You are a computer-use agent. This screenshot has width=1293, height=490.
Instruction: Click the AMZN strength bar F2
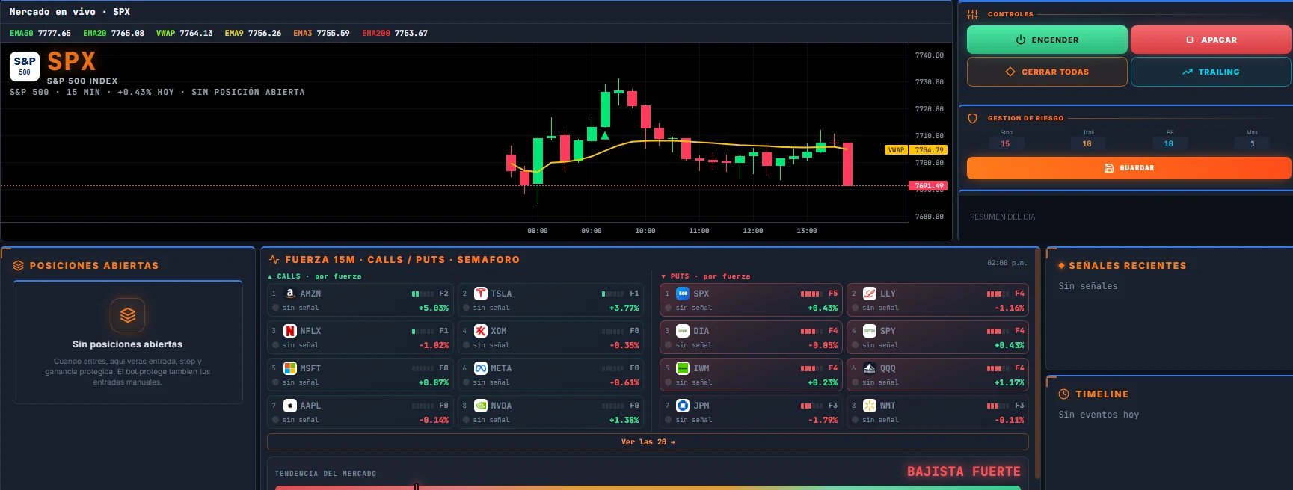coord(423,294)
